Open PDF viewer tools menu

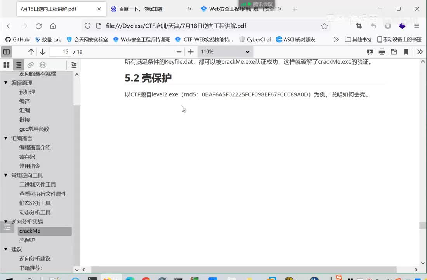point(420,52)
